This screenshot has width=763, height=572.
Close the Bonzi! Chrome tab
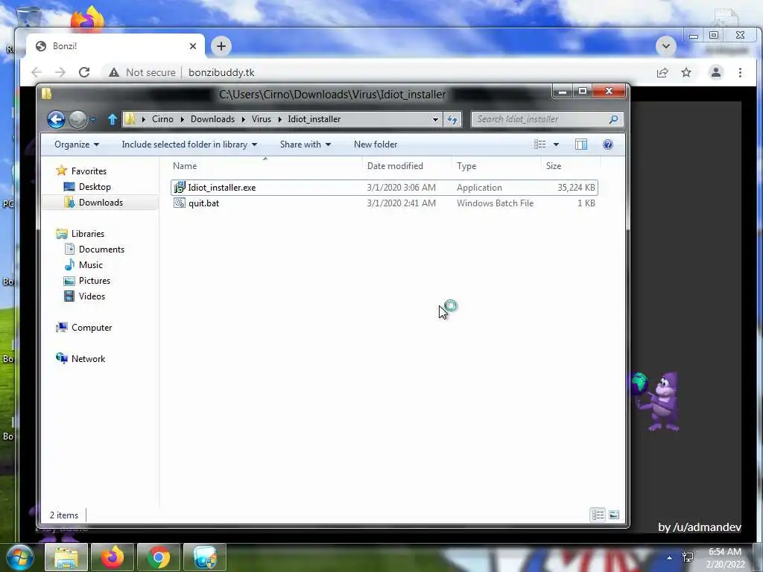[193, 46]
